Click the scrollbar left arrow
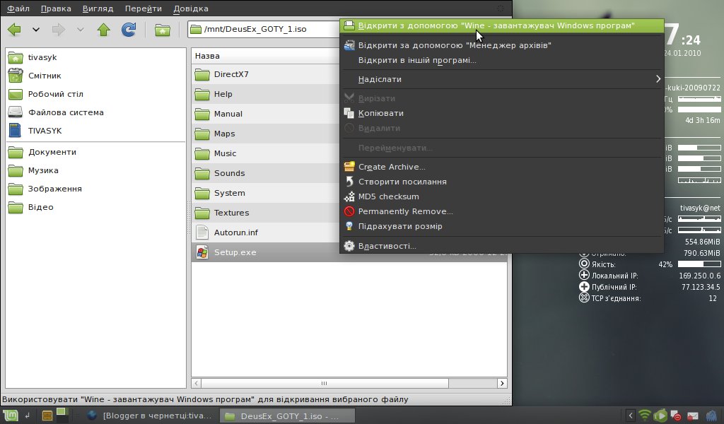Screen dimensions: 724x424 tap(197, 384)
